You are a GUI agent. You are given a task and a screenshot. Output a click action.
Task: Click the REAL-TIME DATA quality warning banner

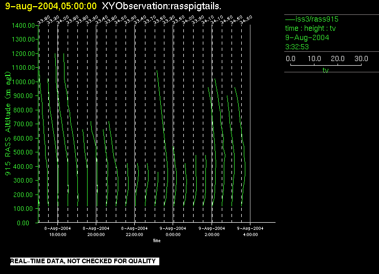pyautogui.click(x=83, y=262)
